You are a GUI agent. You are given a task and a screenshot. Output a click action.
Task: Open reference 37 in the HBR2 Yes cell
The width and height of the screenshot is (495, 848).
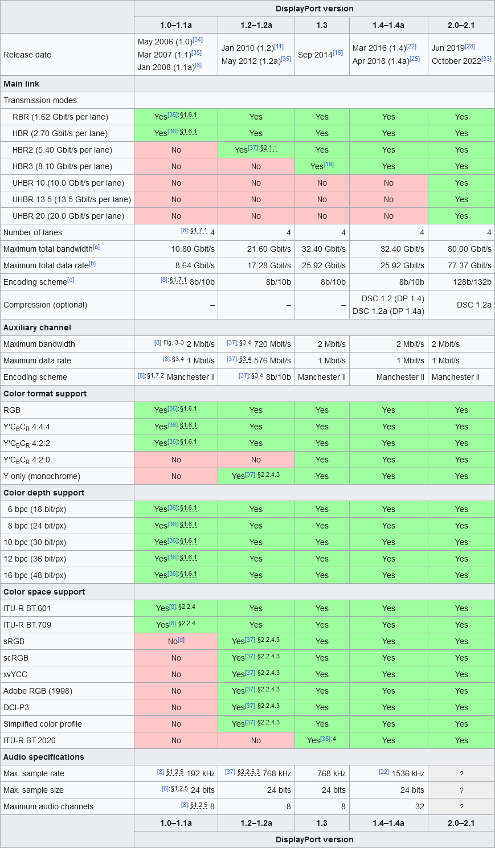click(253, 148)
